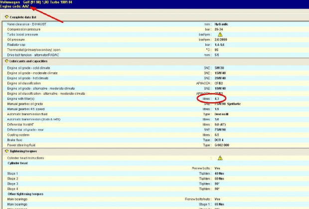309x209 pixels.
Task: Select the Differential front/AT row label
Action: (x=20, y=124)
